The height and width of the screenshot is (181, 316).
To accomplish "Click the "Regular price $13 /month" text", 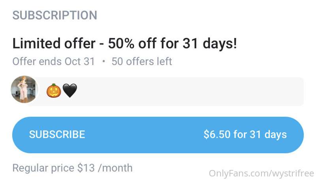I will [73, 168].
